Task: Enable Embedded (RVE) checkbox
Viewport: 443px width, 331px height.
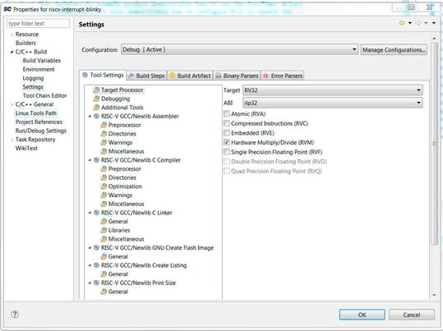Action: point(227,133)
